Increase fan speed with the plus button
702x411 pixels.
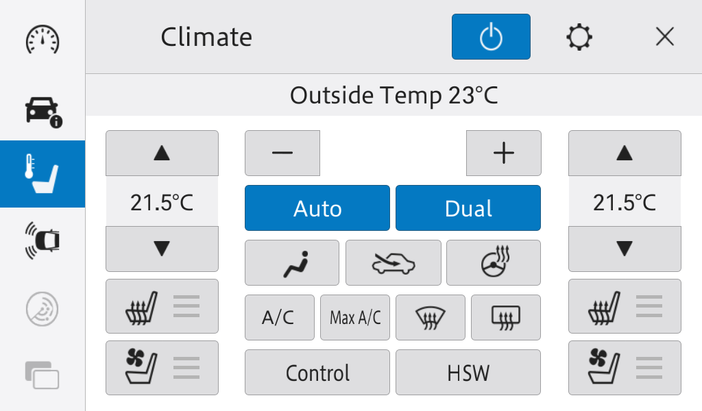point(504,153)
